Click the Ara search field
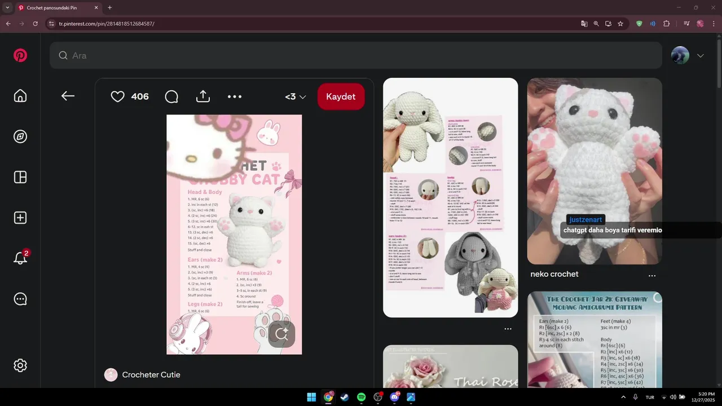This screenshot has height=406, width=722. click(x=356, y=55)
